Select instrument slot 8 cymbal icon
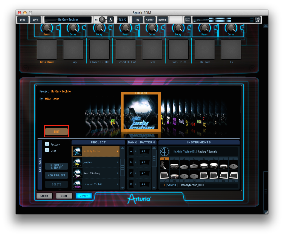 pyautogui.click(x=234, y=165)
